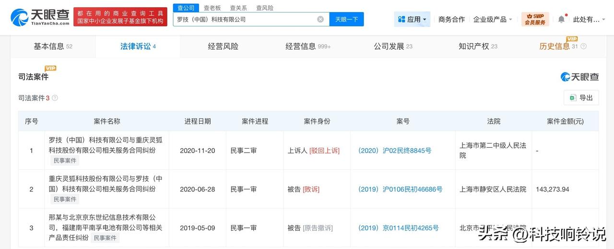Expand the 此处有… account dropdown
614x249 pixels.
click(590, 19)
